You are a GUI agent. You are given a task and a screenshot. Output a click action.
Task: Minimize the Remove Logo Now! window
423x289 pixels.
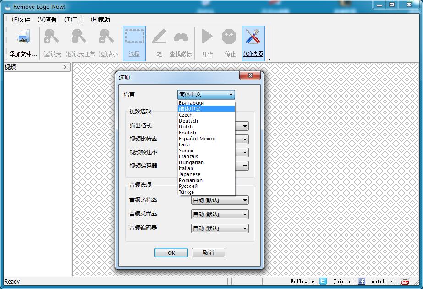[x=379, y=5]
